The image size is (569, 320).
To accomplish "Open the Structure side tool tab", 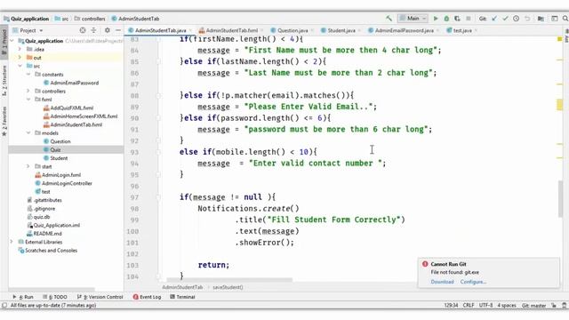I will tap(4, 81).
